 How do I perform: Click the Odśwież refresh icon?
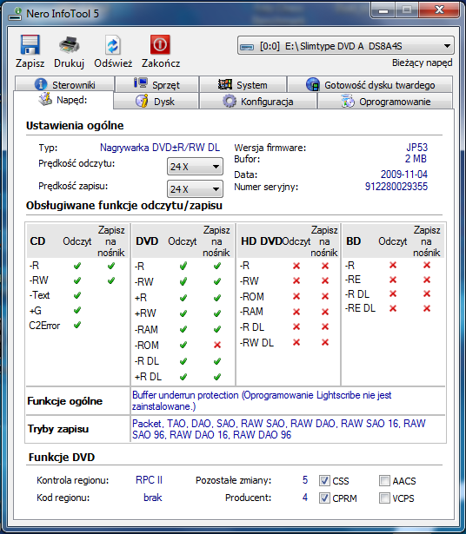click(112, 44)
